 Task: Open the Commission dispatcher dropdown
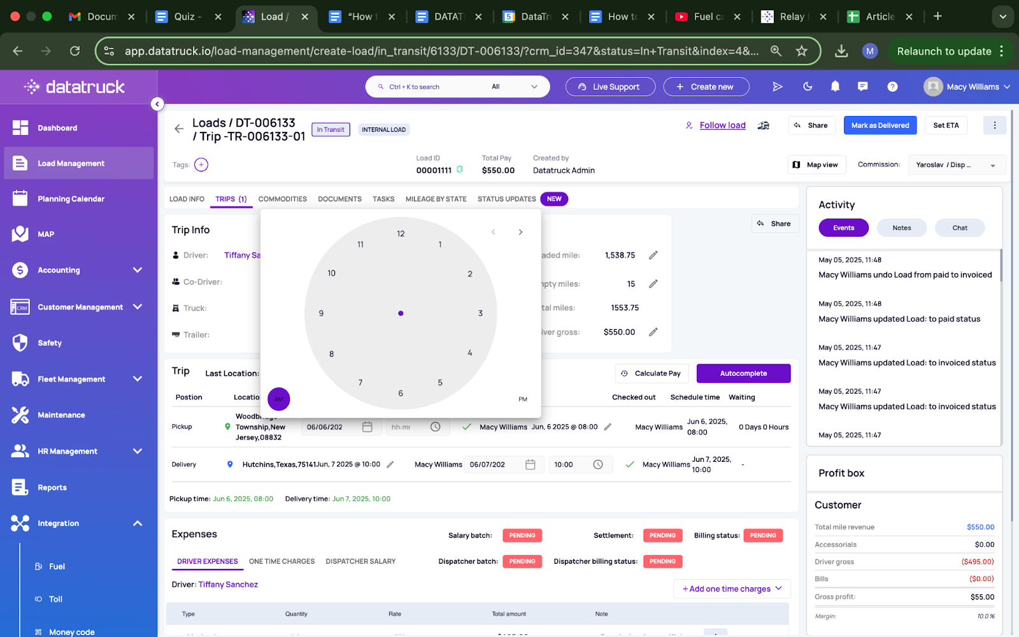pyautogui.click(x=957, y=165)
